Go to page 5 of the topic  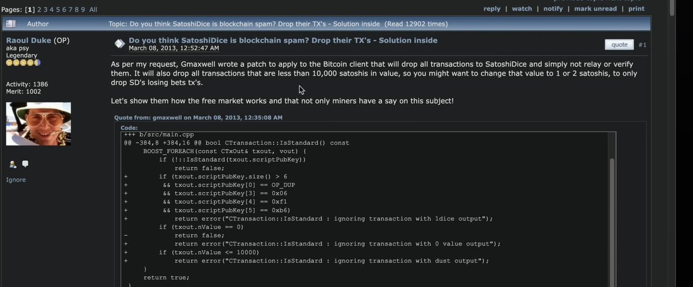tap(58, 10)
